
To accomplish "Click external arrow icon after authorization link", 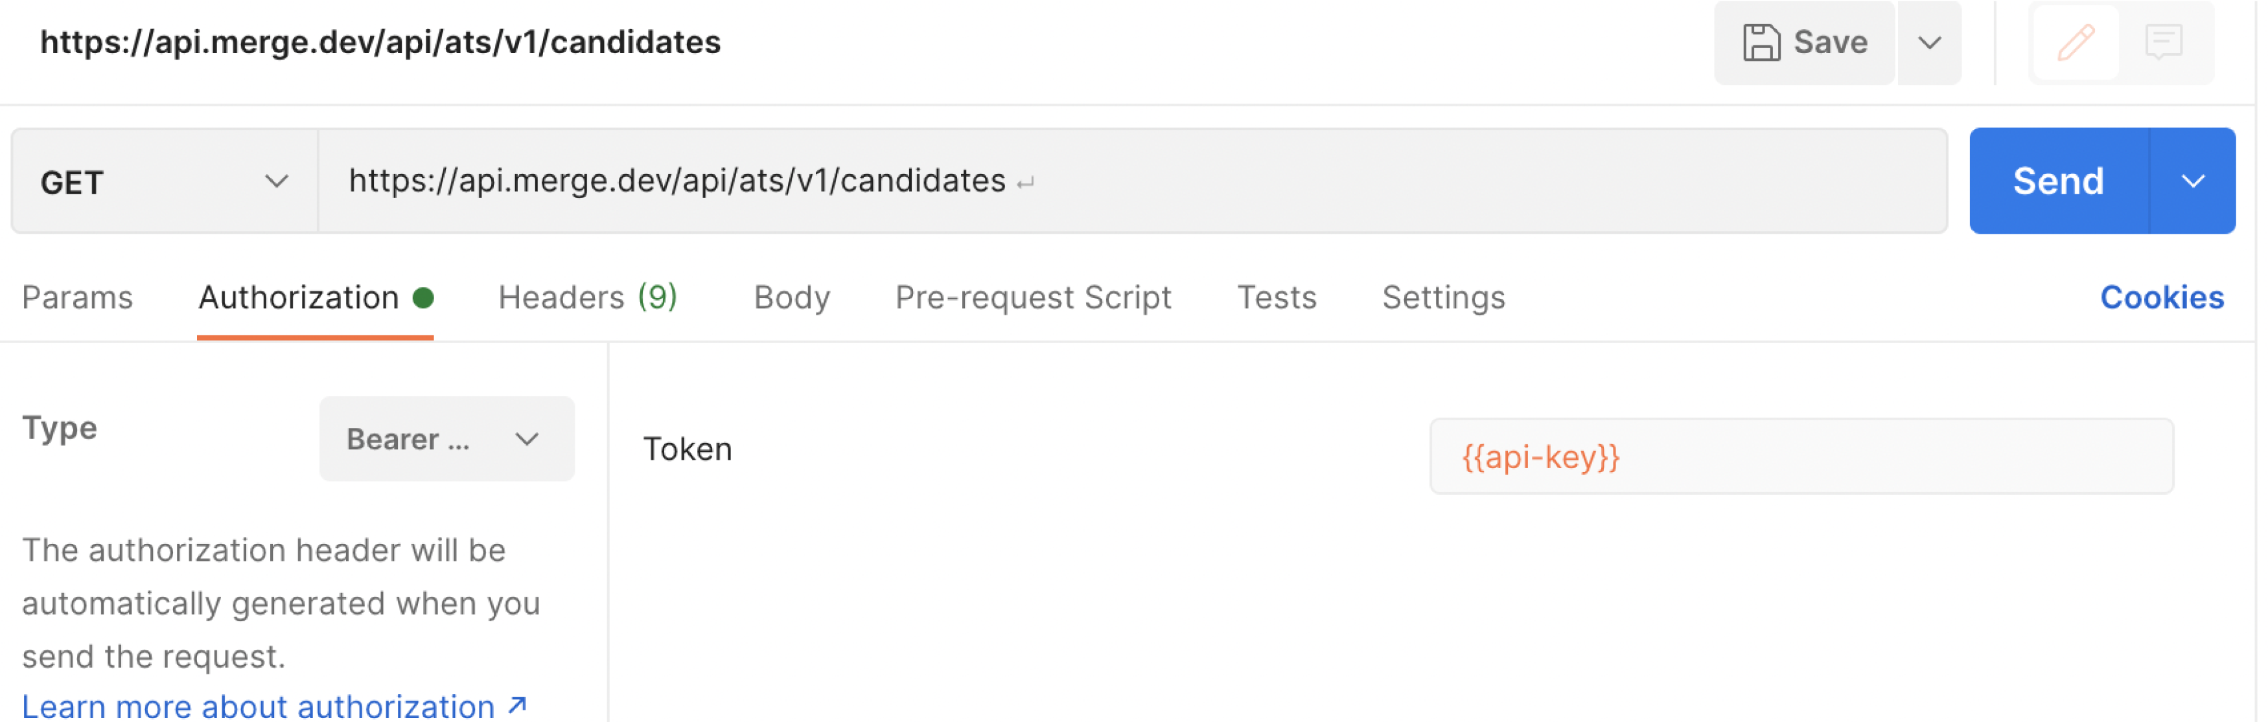I will (x=518, y=705).
